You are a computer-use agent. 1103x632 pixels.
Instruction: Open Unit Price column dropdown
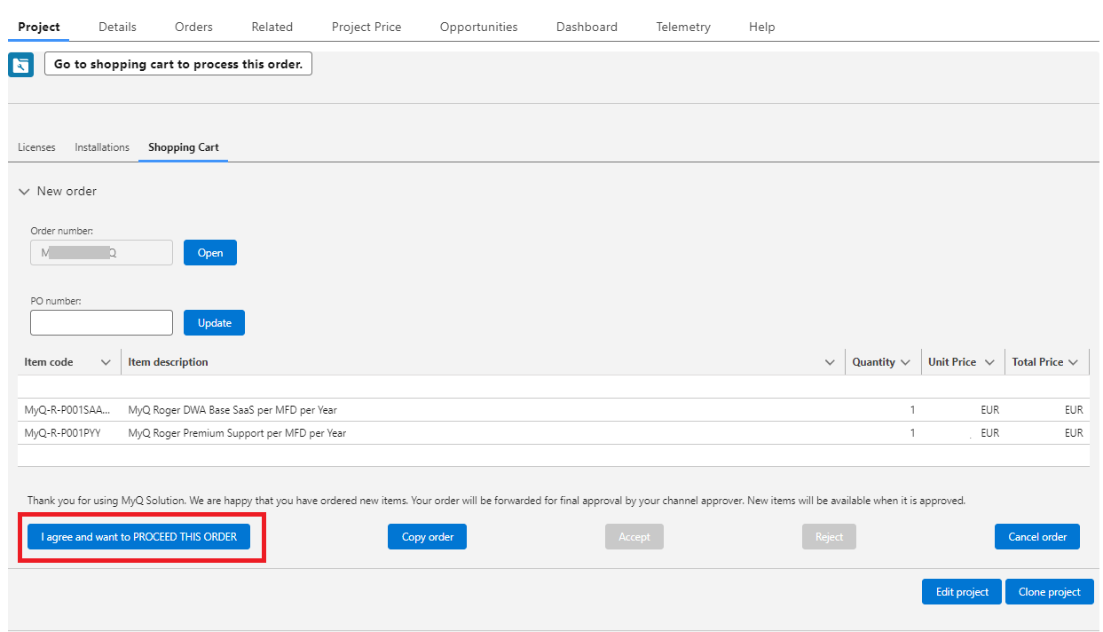pyautogui.click(x=989, y=362)
